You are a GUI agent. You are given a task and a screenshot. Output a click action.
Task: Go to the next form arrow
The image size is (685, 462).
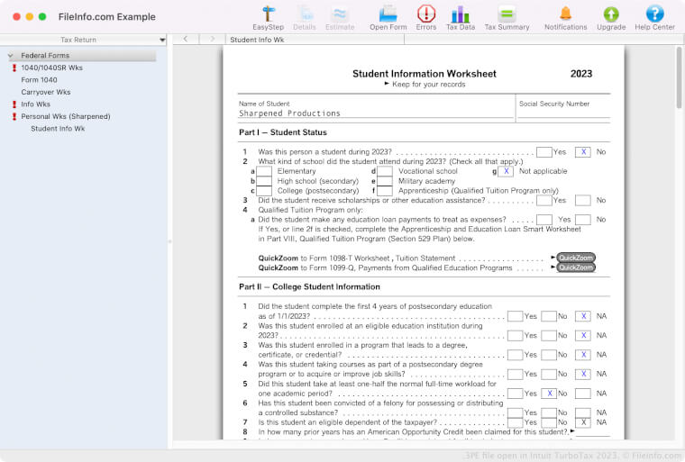point(213,40)
